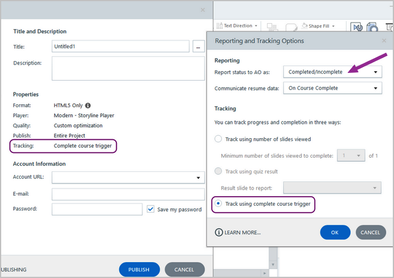Click the scroll down arrow in background window

tap(273, 264)
